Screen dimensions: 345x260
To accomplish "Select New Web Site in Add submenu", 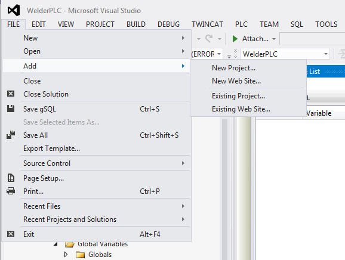I will click(x=248, y=81).
